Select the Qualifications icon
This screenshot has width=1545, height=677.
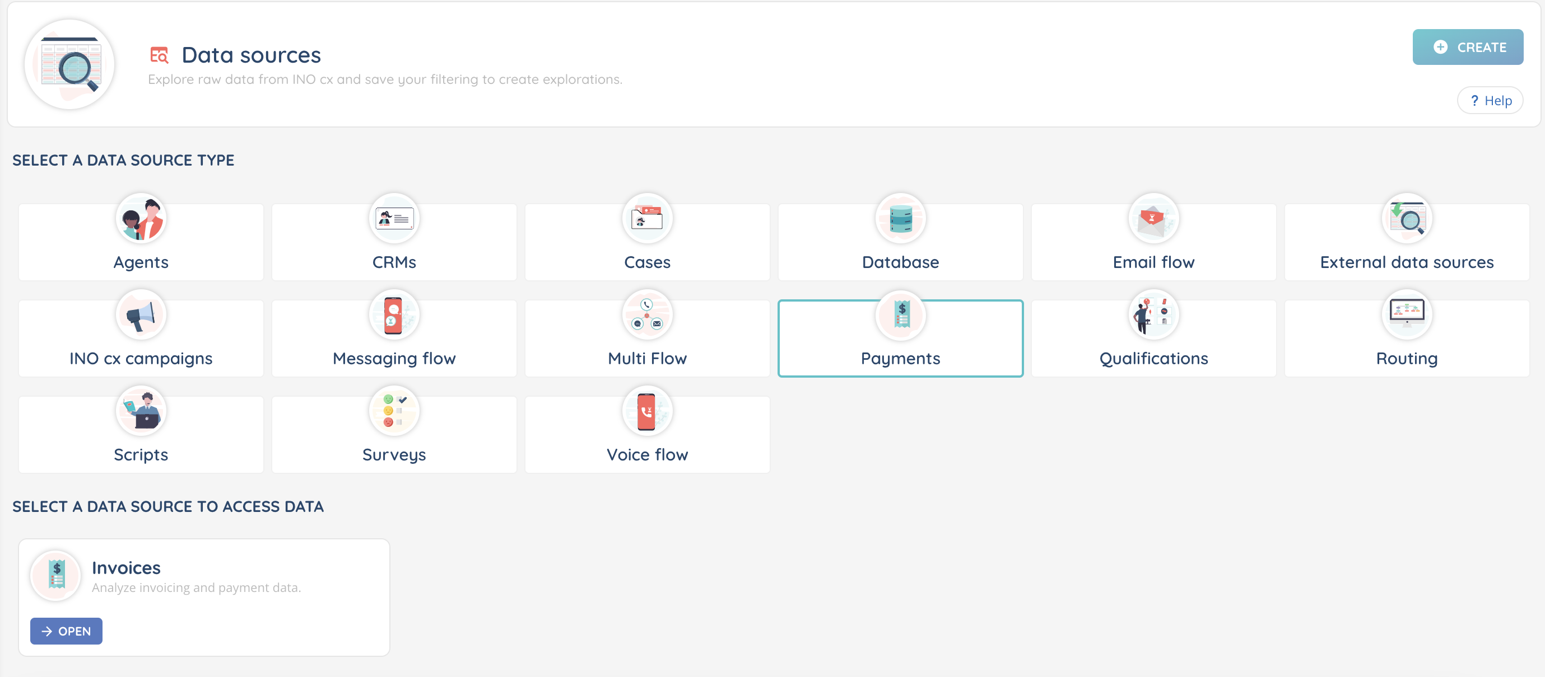coord(1153,315)
